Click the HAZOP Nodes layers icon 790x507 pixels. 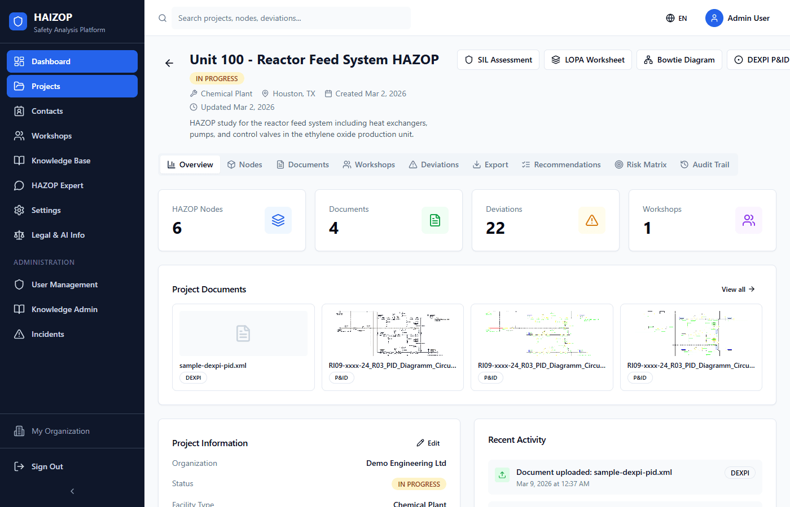278,220
